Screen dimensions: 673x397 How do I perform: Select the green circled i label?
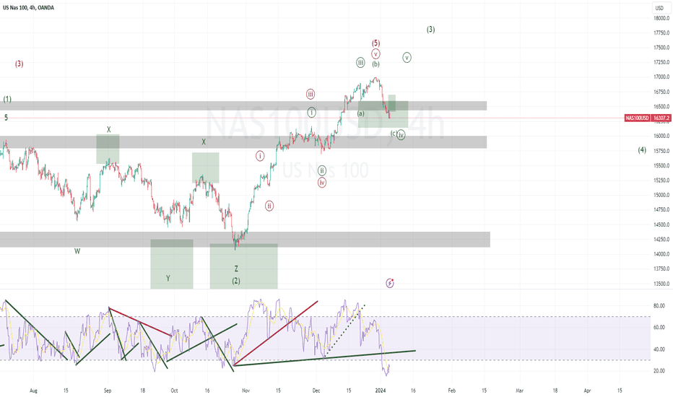[312, 113]
